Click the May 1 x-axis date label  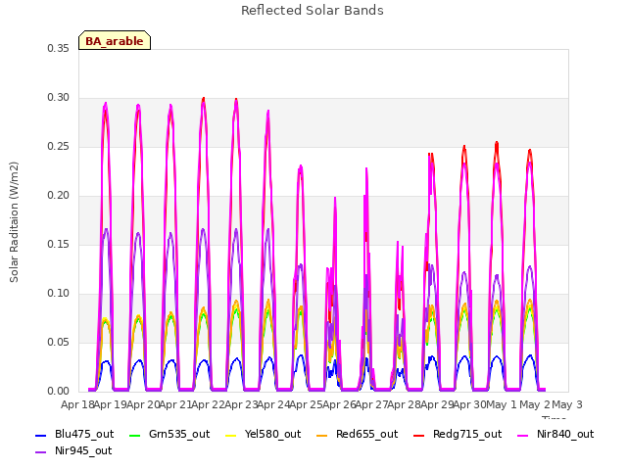pyautogui.click(x=502, y=405)
